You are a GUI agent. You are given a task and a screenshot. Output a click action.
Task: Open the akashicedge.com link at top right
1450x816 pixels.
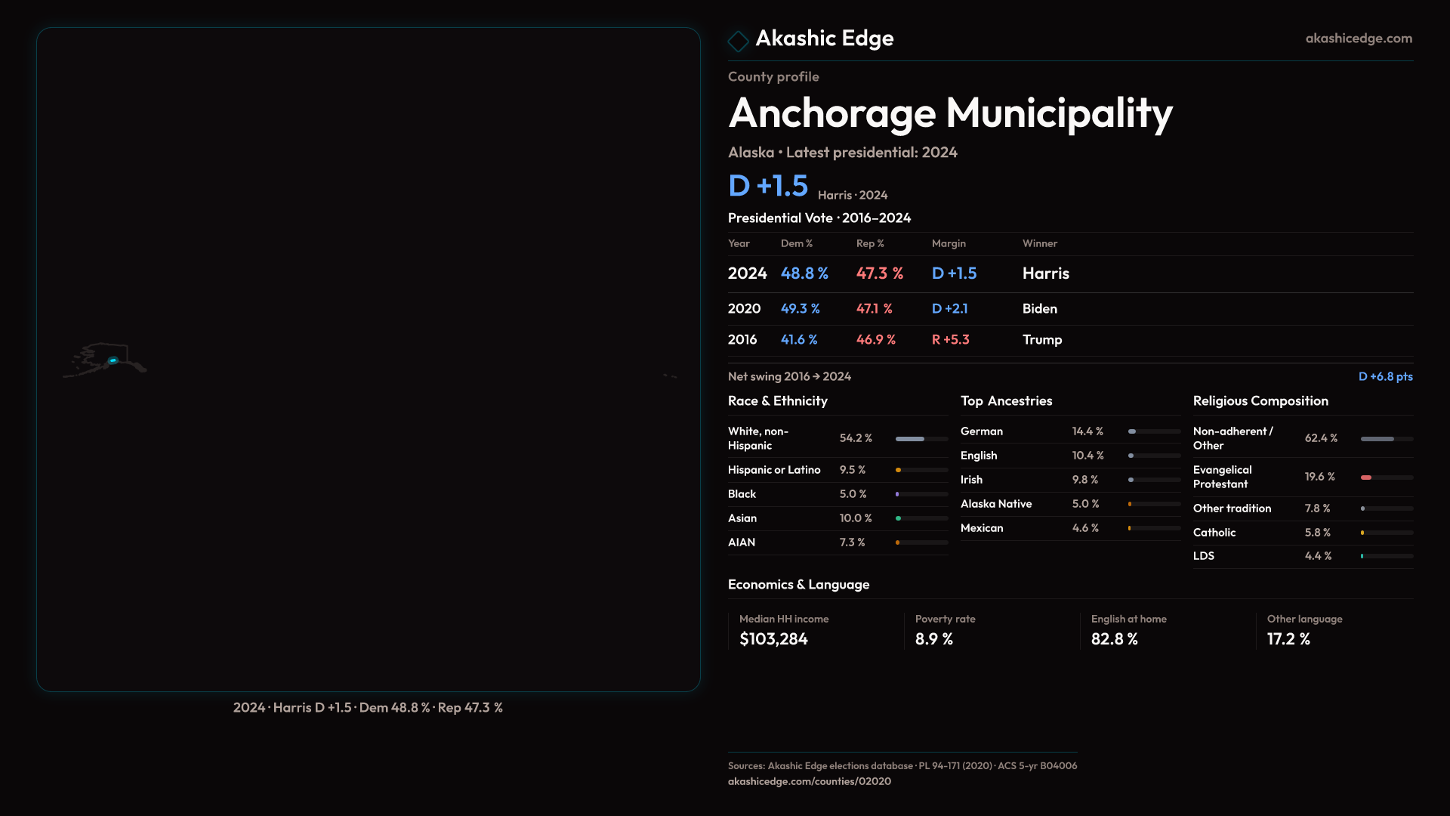click(1358, 39)
